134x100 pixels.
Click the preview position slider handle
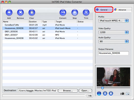click(x=102, y=88)
